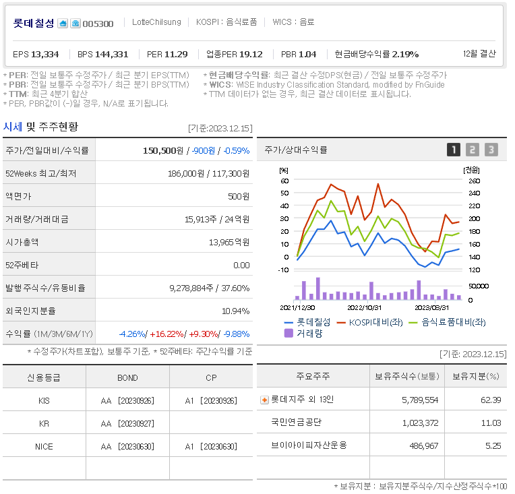Image resolution: width=515 pixels, height=494 pixels.
Task: Open the phone contact icon beside 005300
Action: (75, 24)
